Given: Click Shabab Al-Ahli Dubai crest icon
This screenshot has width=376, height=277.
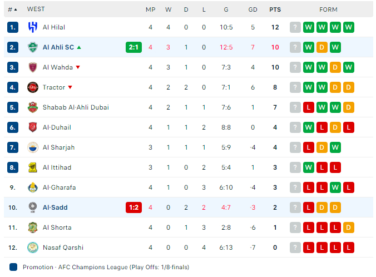Looking at the screenshot, I should click(x=33, y=107).
